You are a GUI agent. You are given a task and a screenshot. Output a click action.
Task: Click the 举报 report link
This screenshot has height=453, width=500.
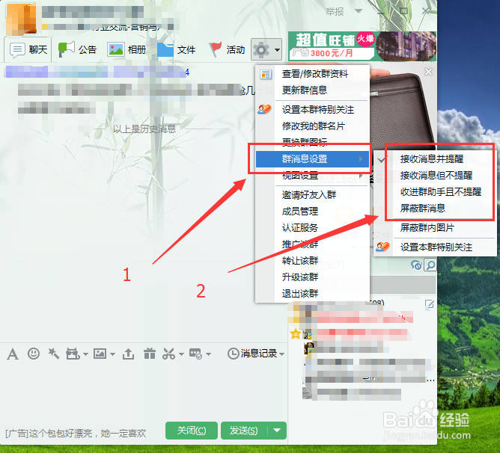[x=335, y=12]
